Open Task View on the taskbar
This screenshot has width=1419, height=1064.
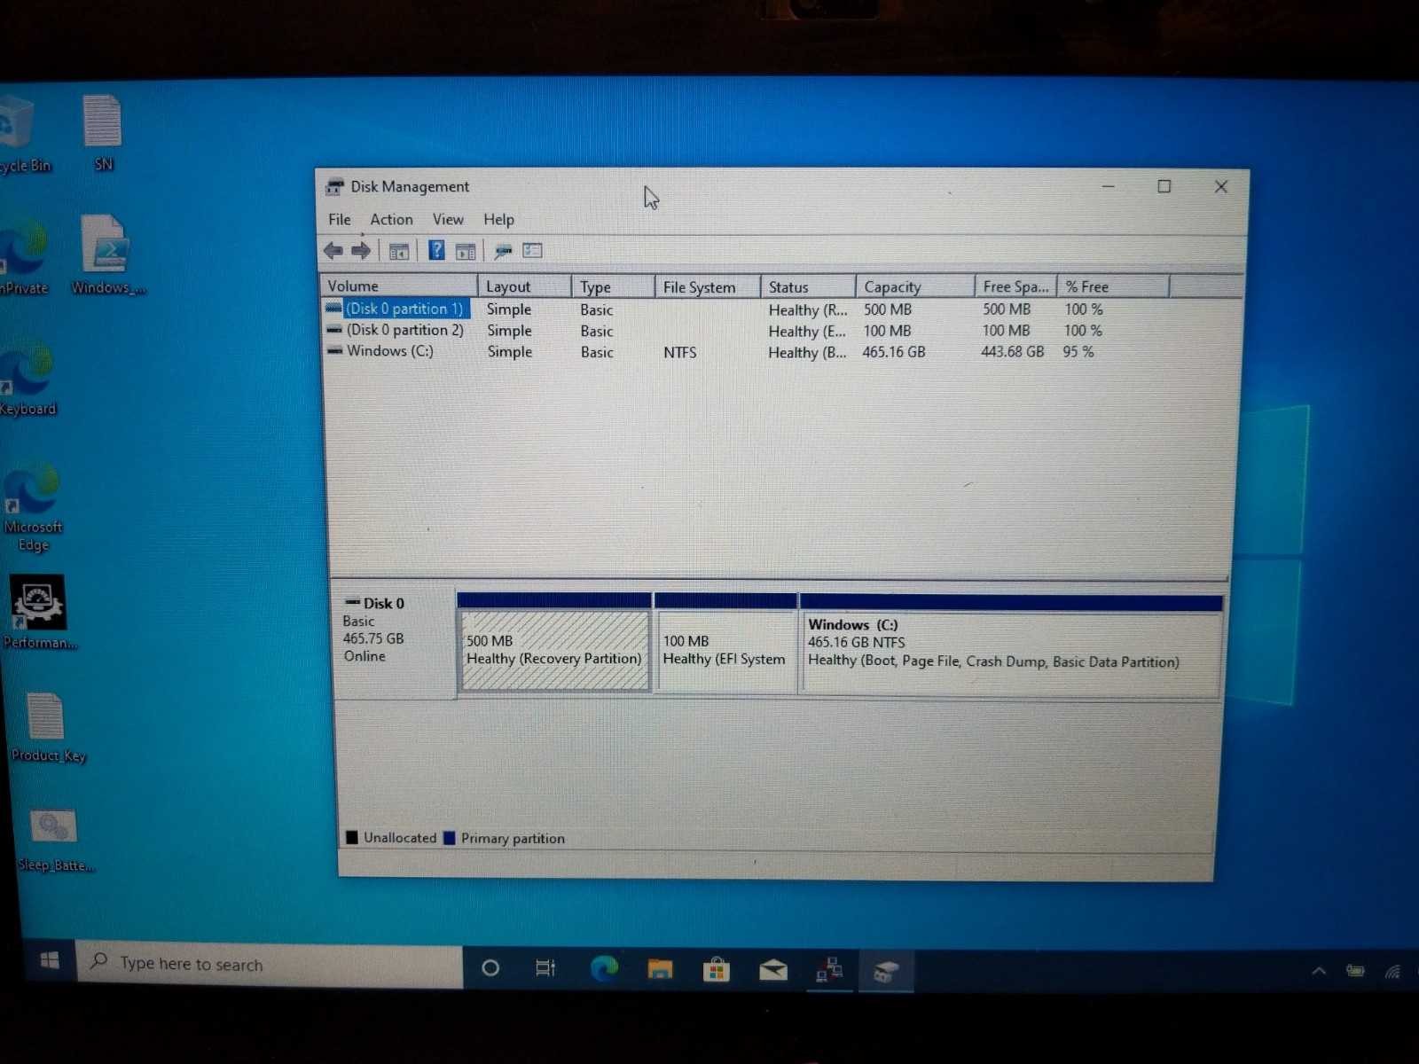pos(545,968)
